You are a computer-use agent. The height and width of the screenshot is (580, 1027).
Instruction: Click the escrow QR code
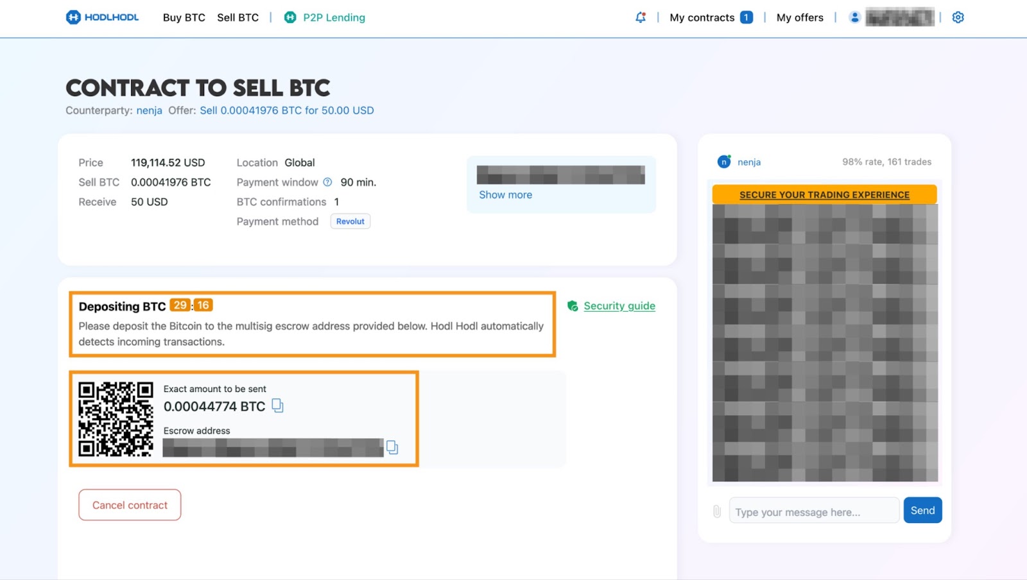(x=116, y=419)
